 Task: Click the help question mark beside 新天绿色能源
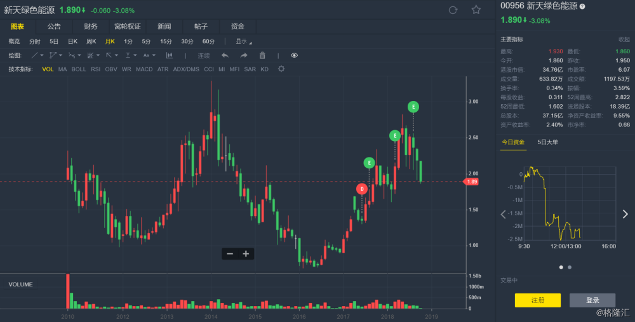(582, 6)
